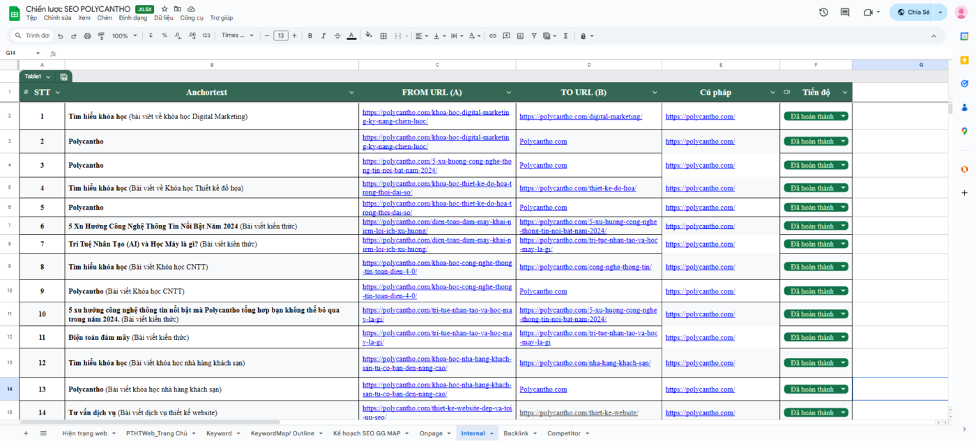Activate the paint format roller tool
This screenshot has height=441, width=976.
[x=100, y=36]
